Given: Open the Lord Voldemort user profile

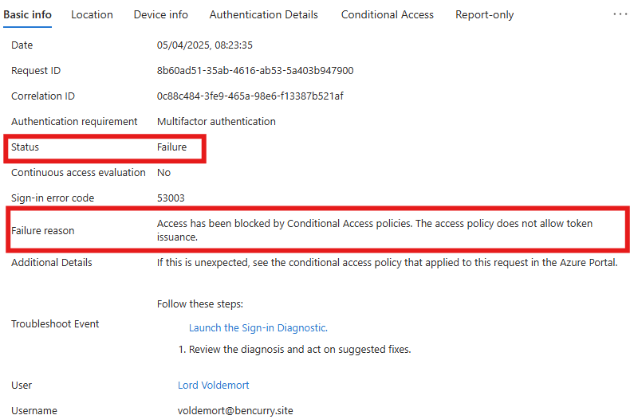Looking at the screenshot, I should pyautogui.click(x=214, y=386).
